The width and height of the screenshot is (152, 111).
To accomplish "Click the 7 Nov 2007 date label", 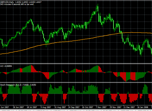I will pos(101,107).
